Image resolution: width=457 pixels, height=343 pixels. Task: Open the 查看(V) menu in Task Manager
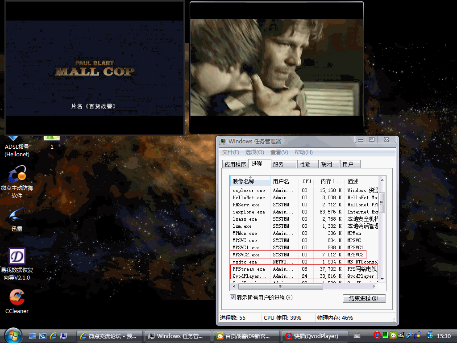click(279, 152)
